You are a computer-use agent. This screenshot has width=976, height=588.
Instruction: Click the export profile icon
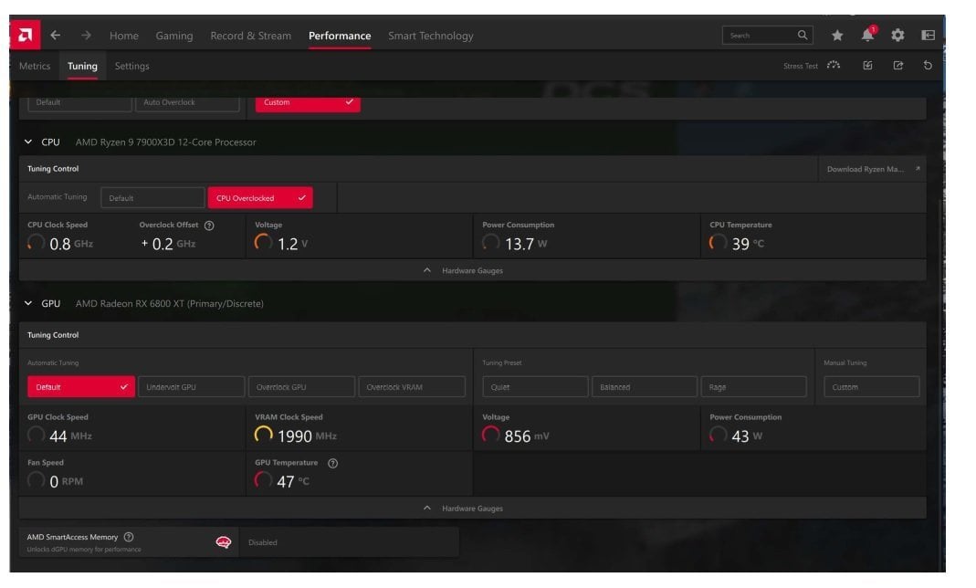tap(897, 66)
